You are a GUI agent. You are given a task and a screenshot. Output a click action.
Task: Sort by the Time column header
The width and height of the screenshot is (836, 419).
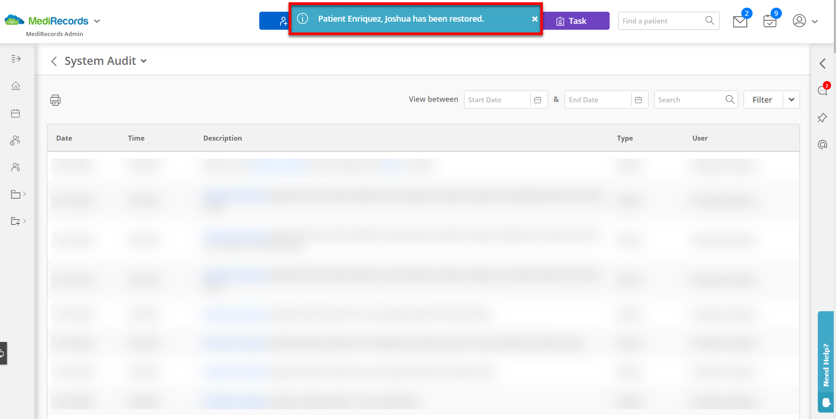click(x=136, y=138)
